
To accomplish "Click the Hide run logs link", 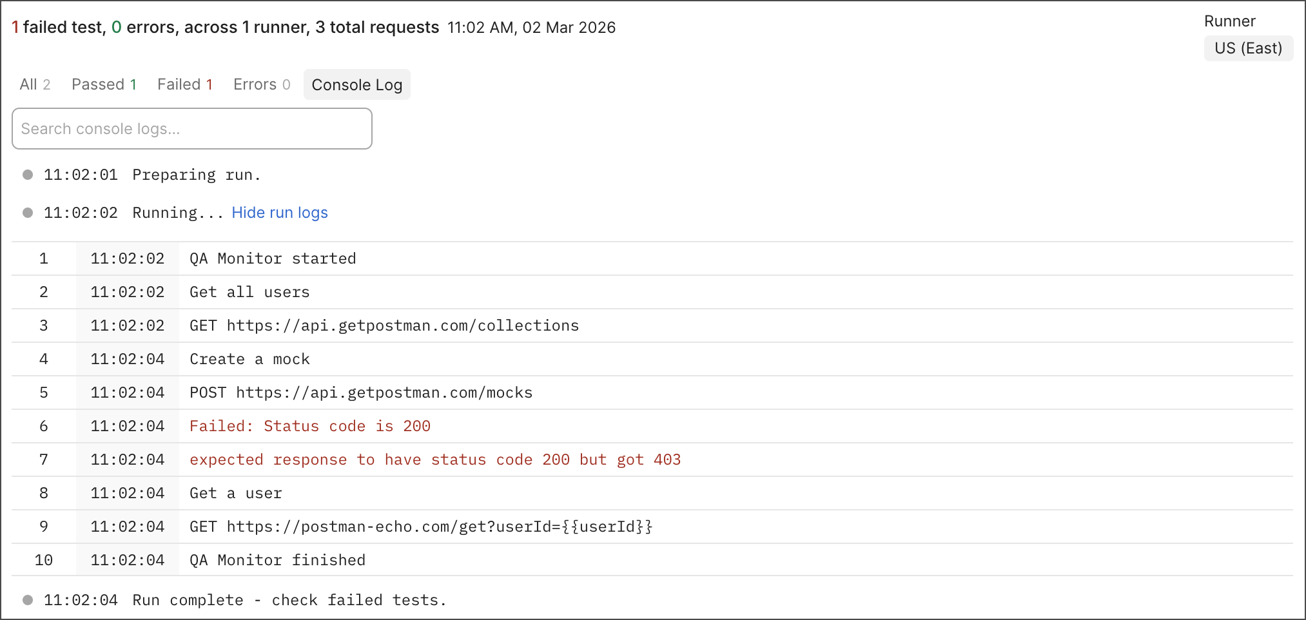I will coord(279,213).
